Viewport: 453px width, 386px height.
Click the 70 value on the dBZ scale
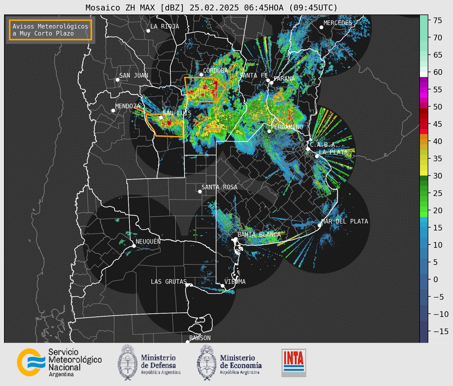pyautogui.click(x=437, y=38)
